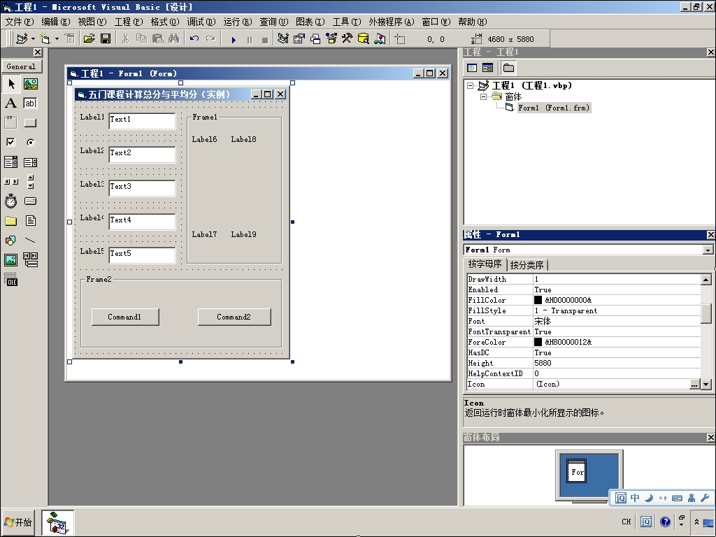Select the Image control tool
This screenshot has width=716, height=537.
click(x=11, y=260)
